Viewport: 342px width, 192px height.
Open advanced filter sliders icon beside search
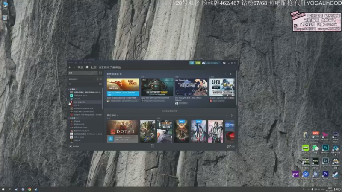tap(100, 84)
